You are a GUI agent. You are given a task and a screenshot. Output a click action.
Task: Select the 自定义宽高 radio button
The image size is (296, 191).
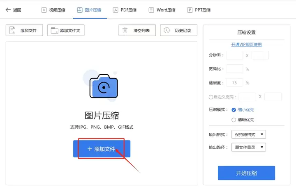[211, 97]
